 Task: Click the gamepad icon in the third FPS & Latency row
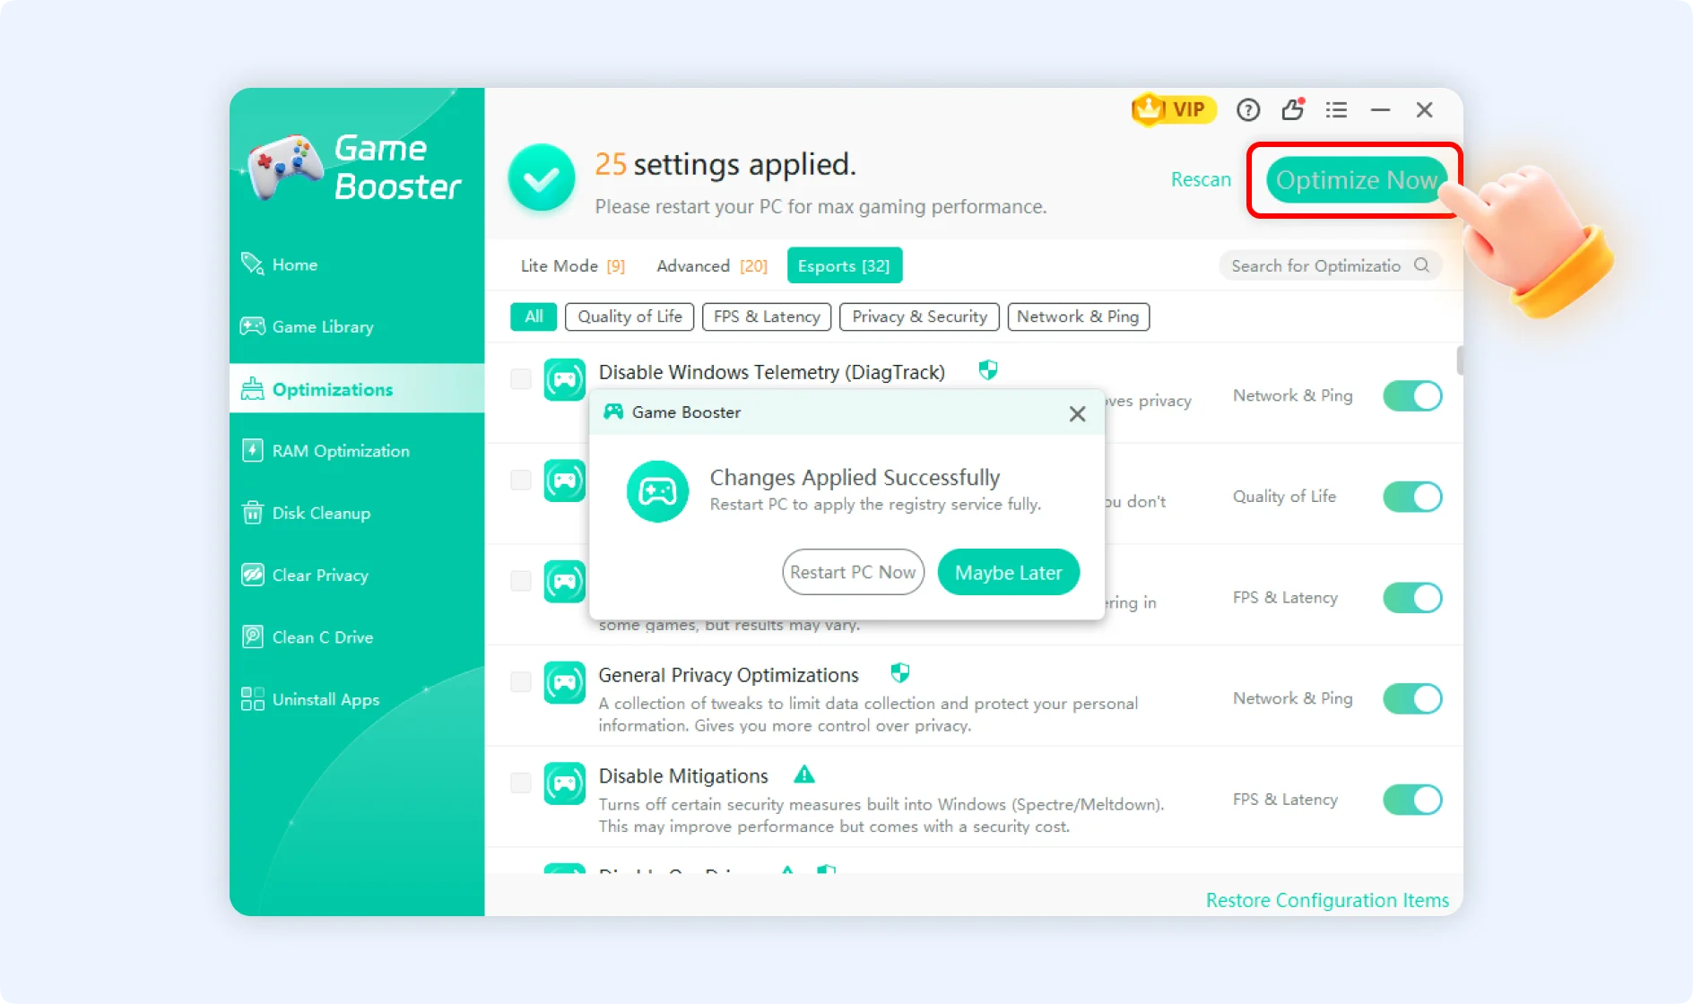565,582
